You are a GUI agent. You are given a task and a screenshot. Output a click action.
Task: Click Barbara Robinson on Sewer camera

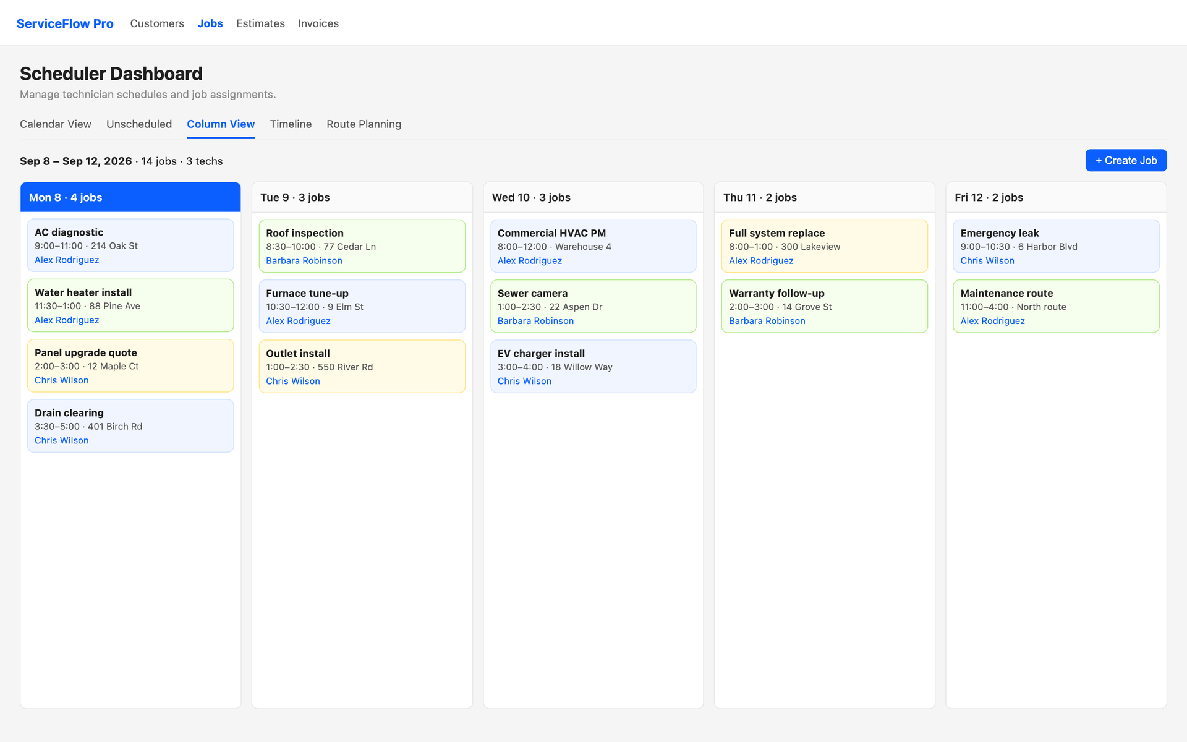(x=535, y=321)
